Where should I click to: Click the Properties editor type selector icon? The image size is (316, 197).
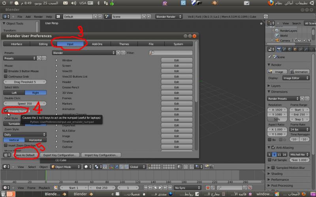[271, 49]
